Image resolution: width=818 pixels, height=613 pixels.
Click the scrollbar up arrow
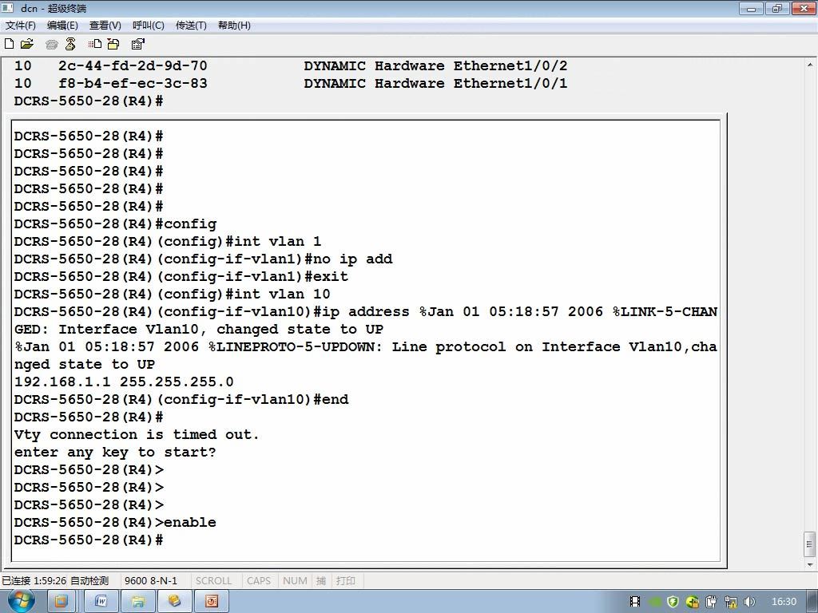(810, 65)
